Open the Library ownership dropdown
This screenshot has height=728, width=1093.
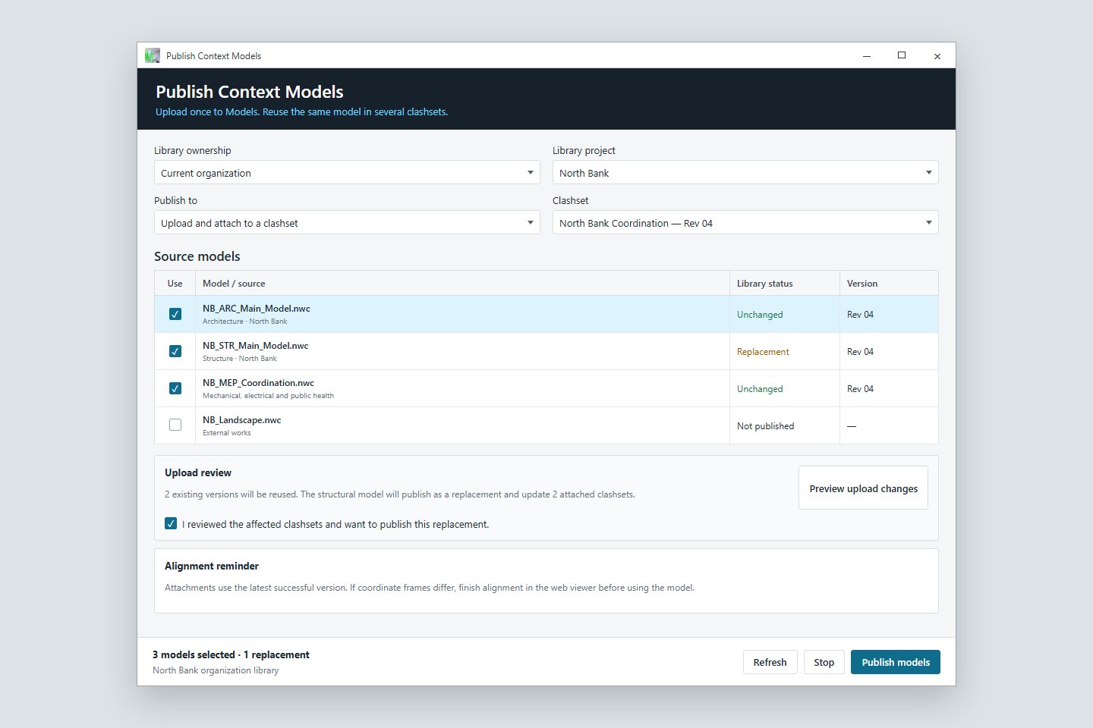347,172
